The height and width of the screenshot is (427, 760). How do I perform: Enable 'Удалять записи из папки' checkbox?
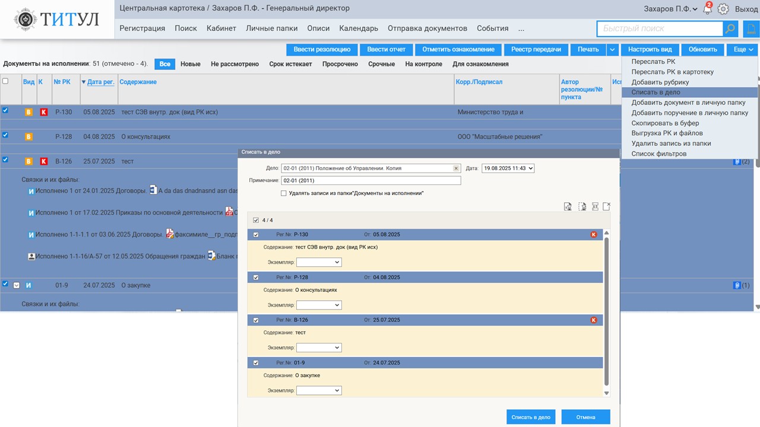(284, 193)
